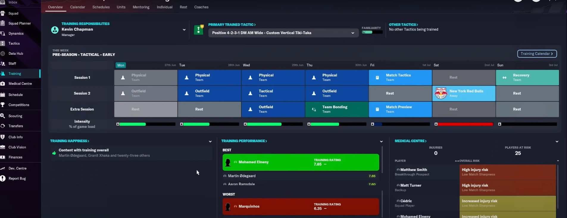567x218 pixels.
Task: Collapse the Training Performance panel chevron
Action: click(381, 142)
